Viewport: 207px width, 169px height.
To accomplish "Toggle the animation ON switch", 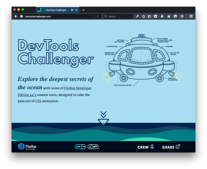I will (80, 147).
